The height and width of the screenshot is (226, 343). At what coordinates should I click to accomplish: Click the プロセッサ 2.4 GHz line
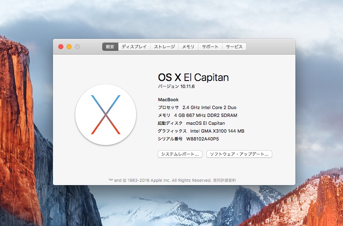[197, 107]
